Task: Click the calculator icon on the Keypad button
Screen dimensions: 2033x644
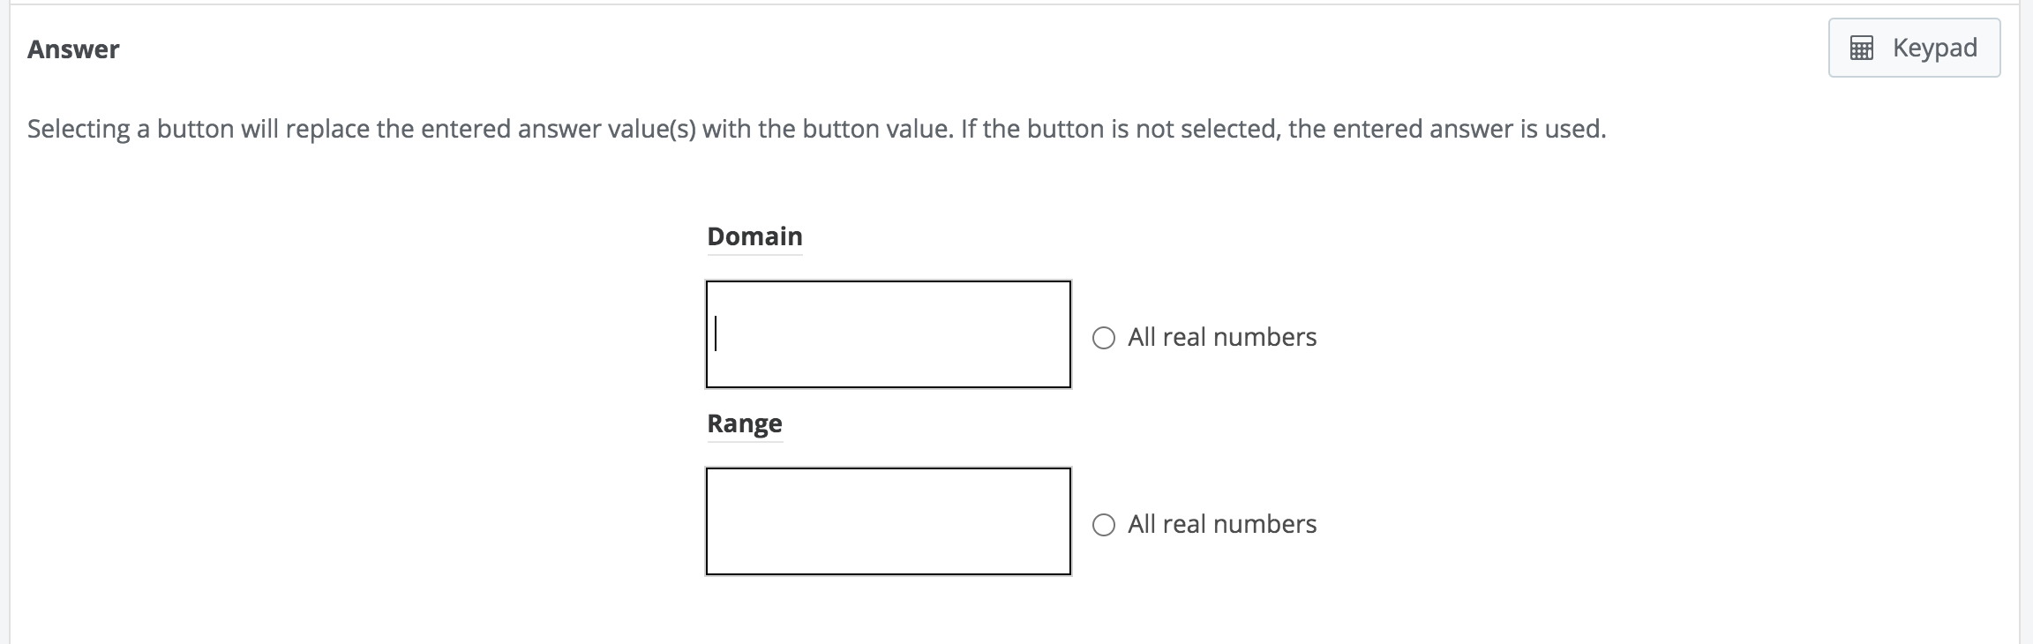Action: coord(1862,49)
